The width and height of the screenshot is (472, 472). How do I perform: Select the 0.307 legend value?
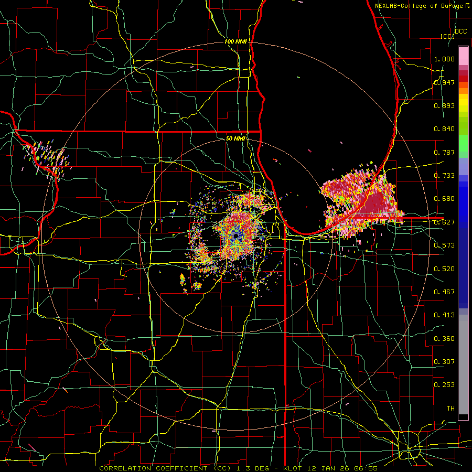pyautogui.click(x=444, y=362)
